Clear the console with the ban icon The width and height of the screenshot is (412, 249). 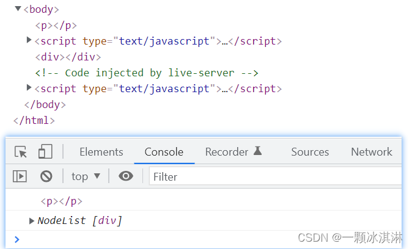46,176
